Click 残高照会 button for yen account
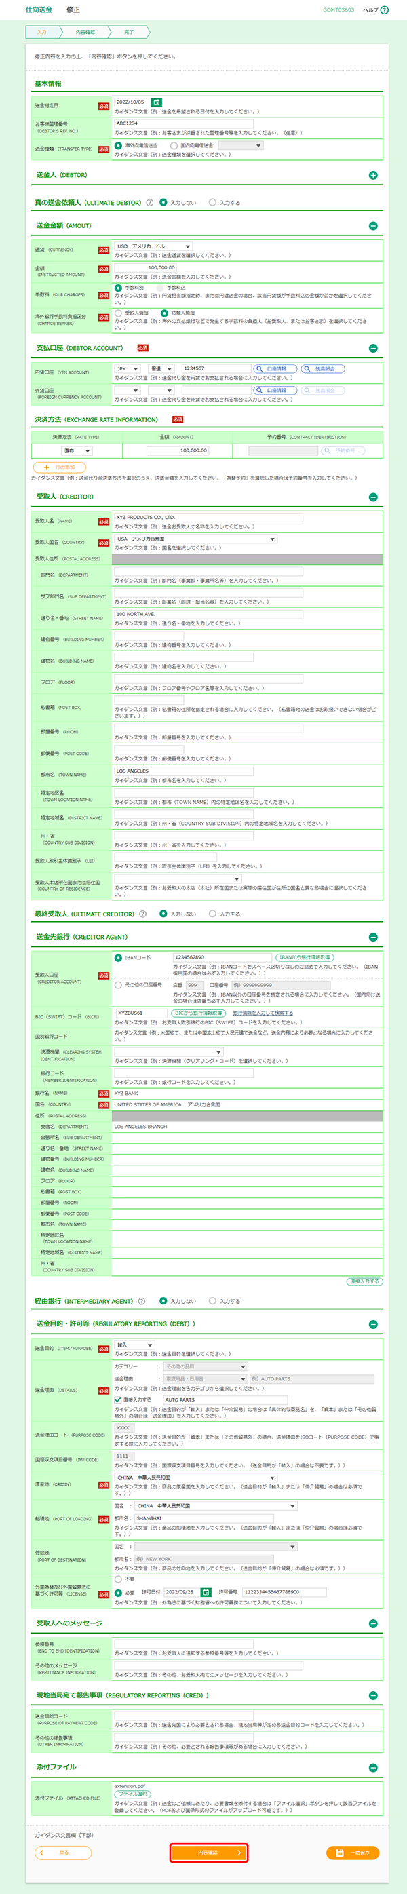Screen dimensions: 407x1894 point(322,368)
